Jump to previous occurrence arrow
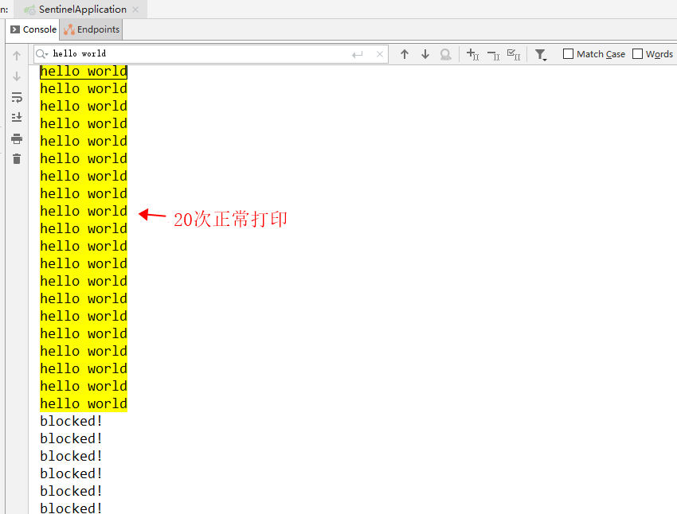677x514 pixels. click(405, 53)
